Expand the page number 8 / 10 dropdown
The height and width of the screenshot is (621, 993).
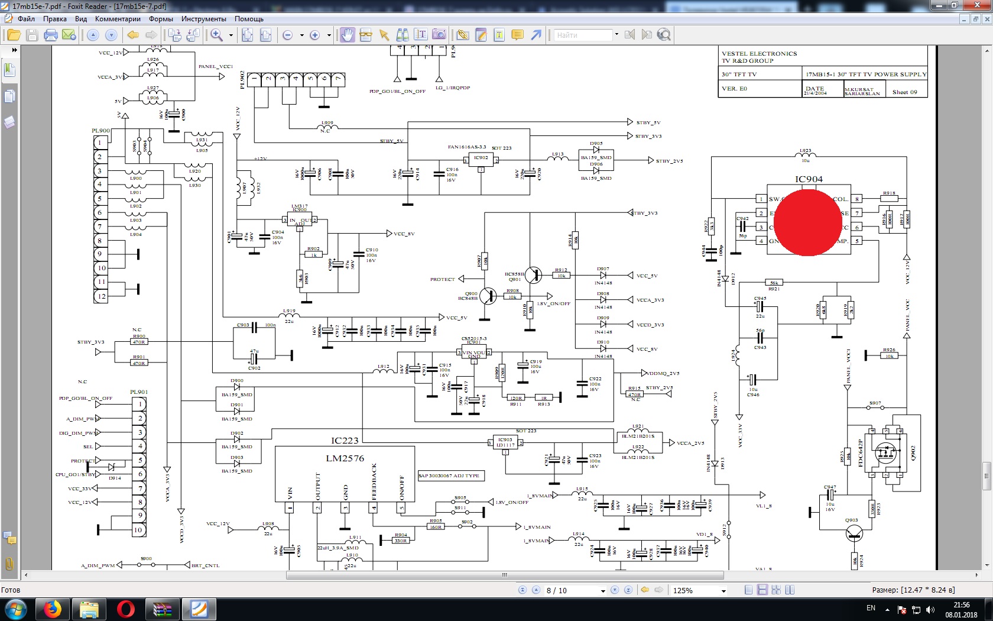click(x=603, y=591)
